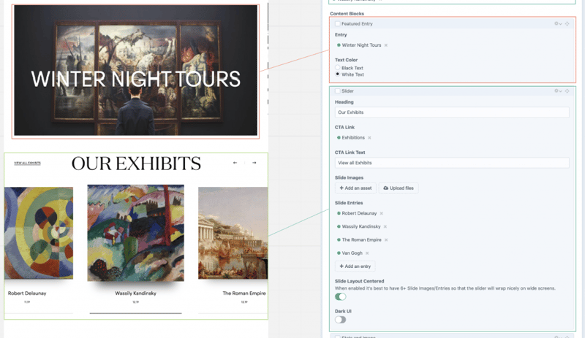This screenshot has width=585, height=338.
Task: Advance to next exhibit slide arrow
Action: (254, 163)
